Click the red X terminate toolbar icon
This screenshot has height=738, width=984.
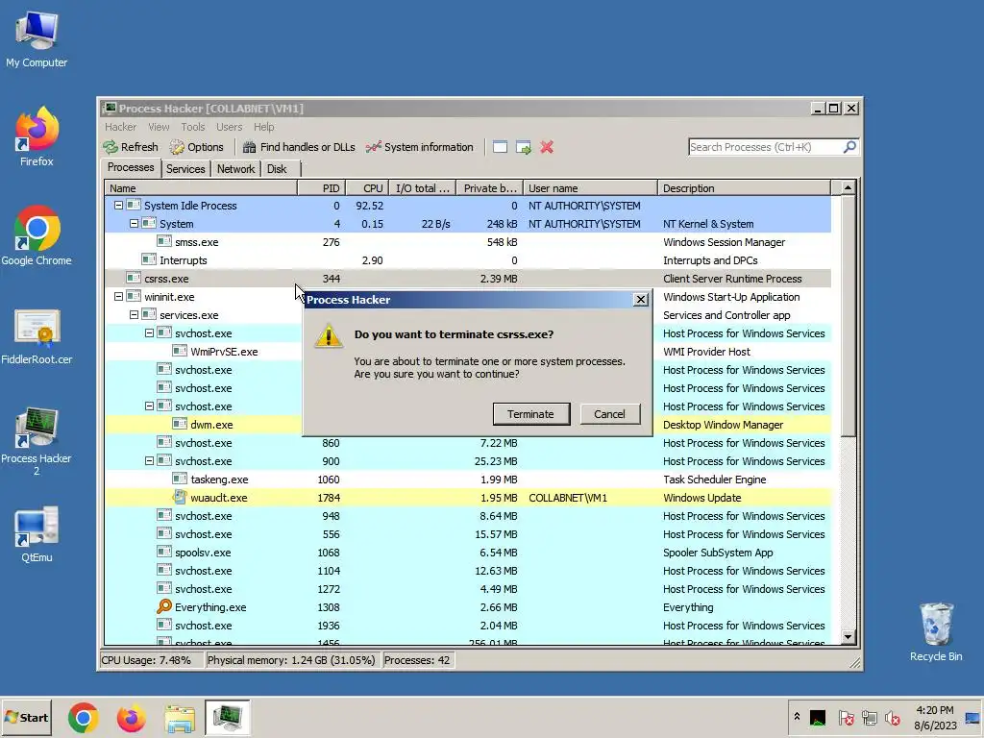547,147
